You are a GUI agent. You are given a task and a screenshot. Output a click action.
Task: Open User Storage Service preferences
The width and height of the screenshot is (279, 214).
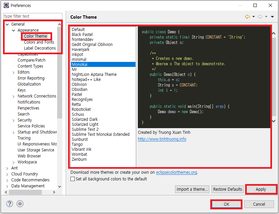(x=36, y=150)
